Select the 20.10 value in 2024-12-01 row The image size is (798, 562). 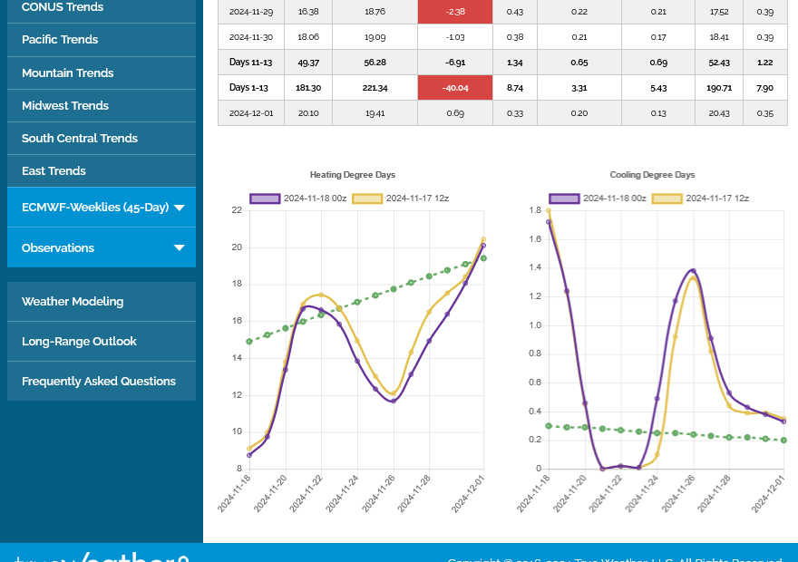click(x=308, y=113)
